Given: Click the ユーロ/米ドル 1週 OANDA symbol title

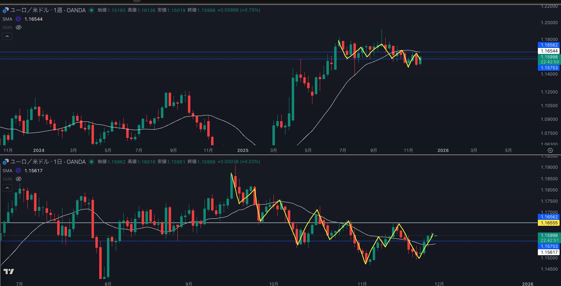Looking at the screenshot, I should coord(48,10).
